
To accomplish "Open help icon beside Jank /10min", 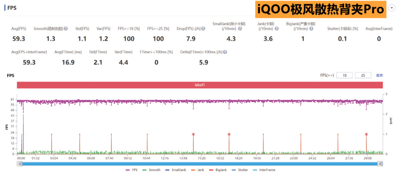I will 277,29.
